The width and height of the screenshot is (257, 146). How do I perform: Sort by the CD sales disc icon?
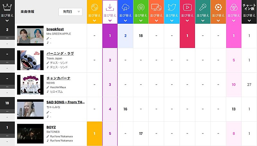pyautogui.click(x=94, y=8)
